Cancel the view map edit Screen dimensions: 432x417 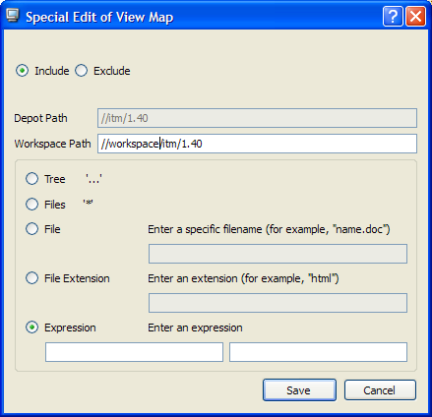click(380, 390)
